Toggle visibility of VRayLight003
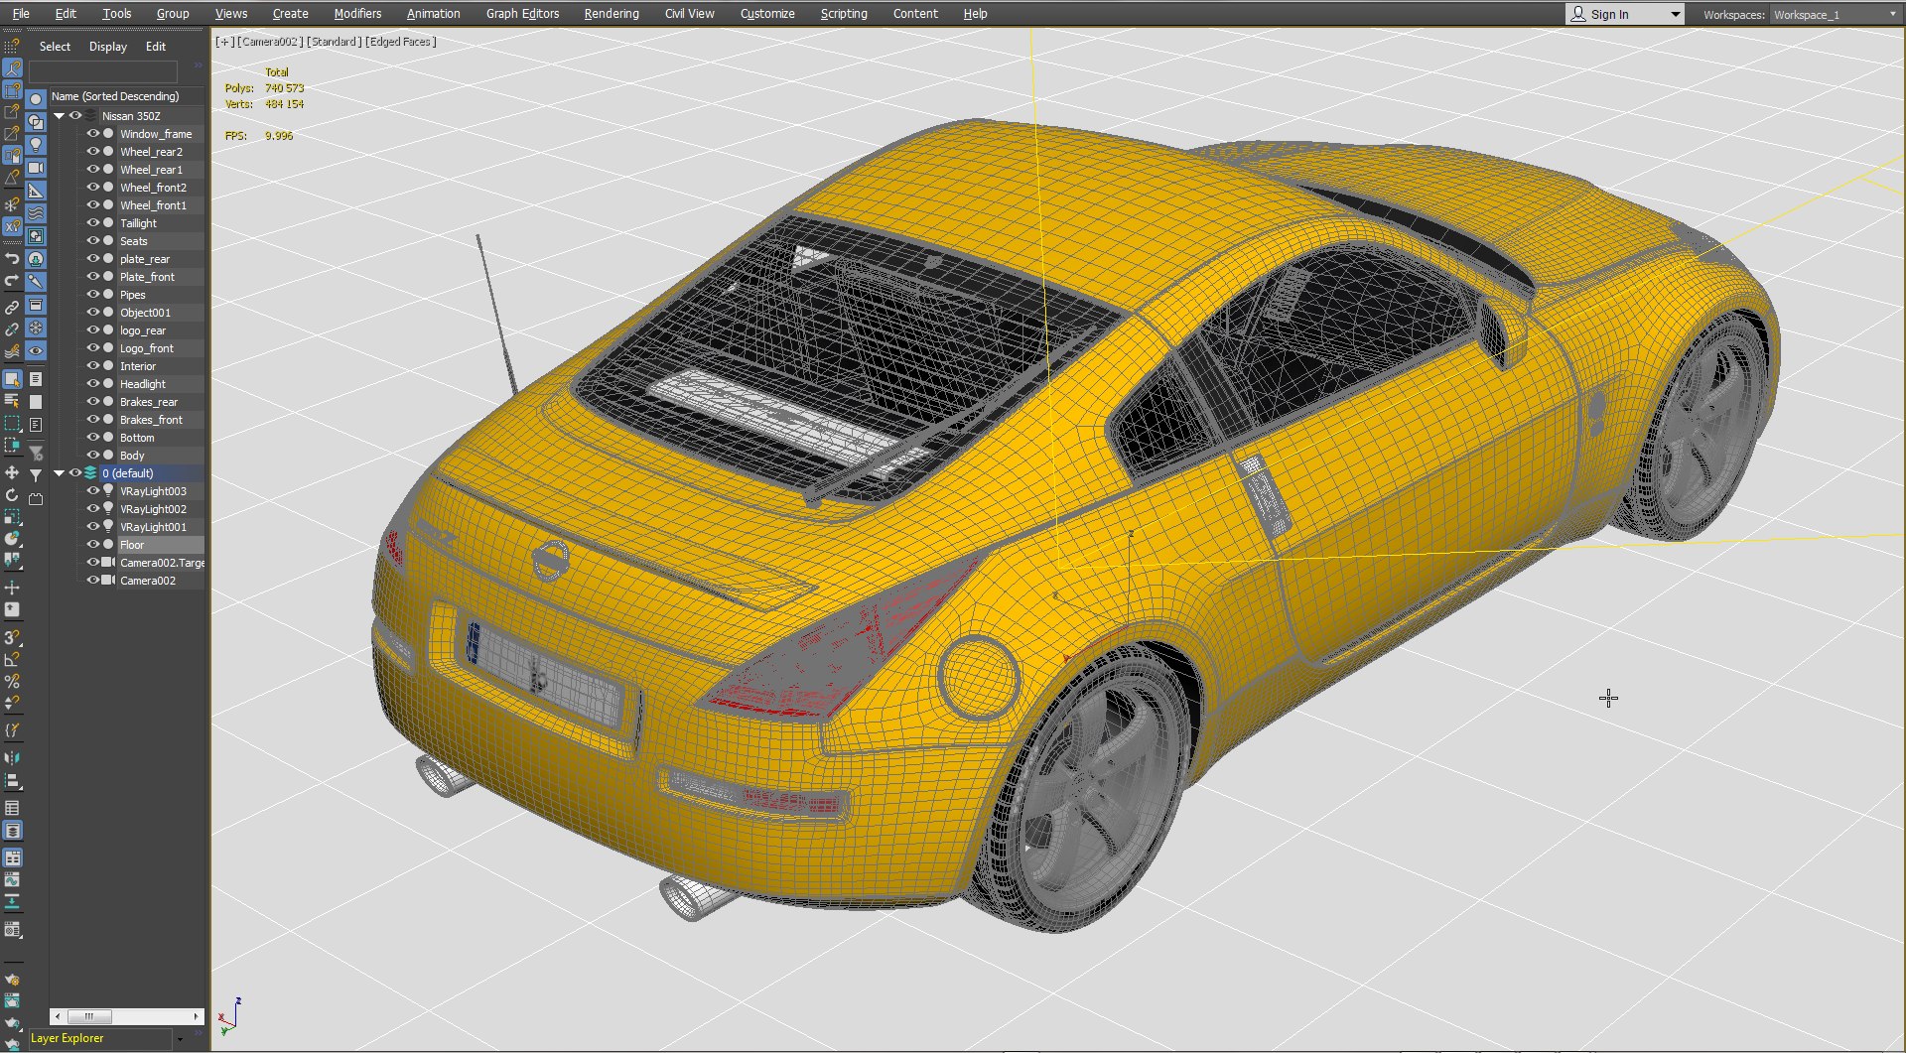Viewport: 1906px width, 1053px height. pyautogui.click(x=92, y=490)
